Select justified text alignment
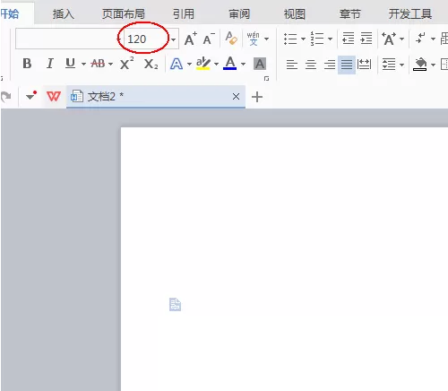 (x=347, y=65)
